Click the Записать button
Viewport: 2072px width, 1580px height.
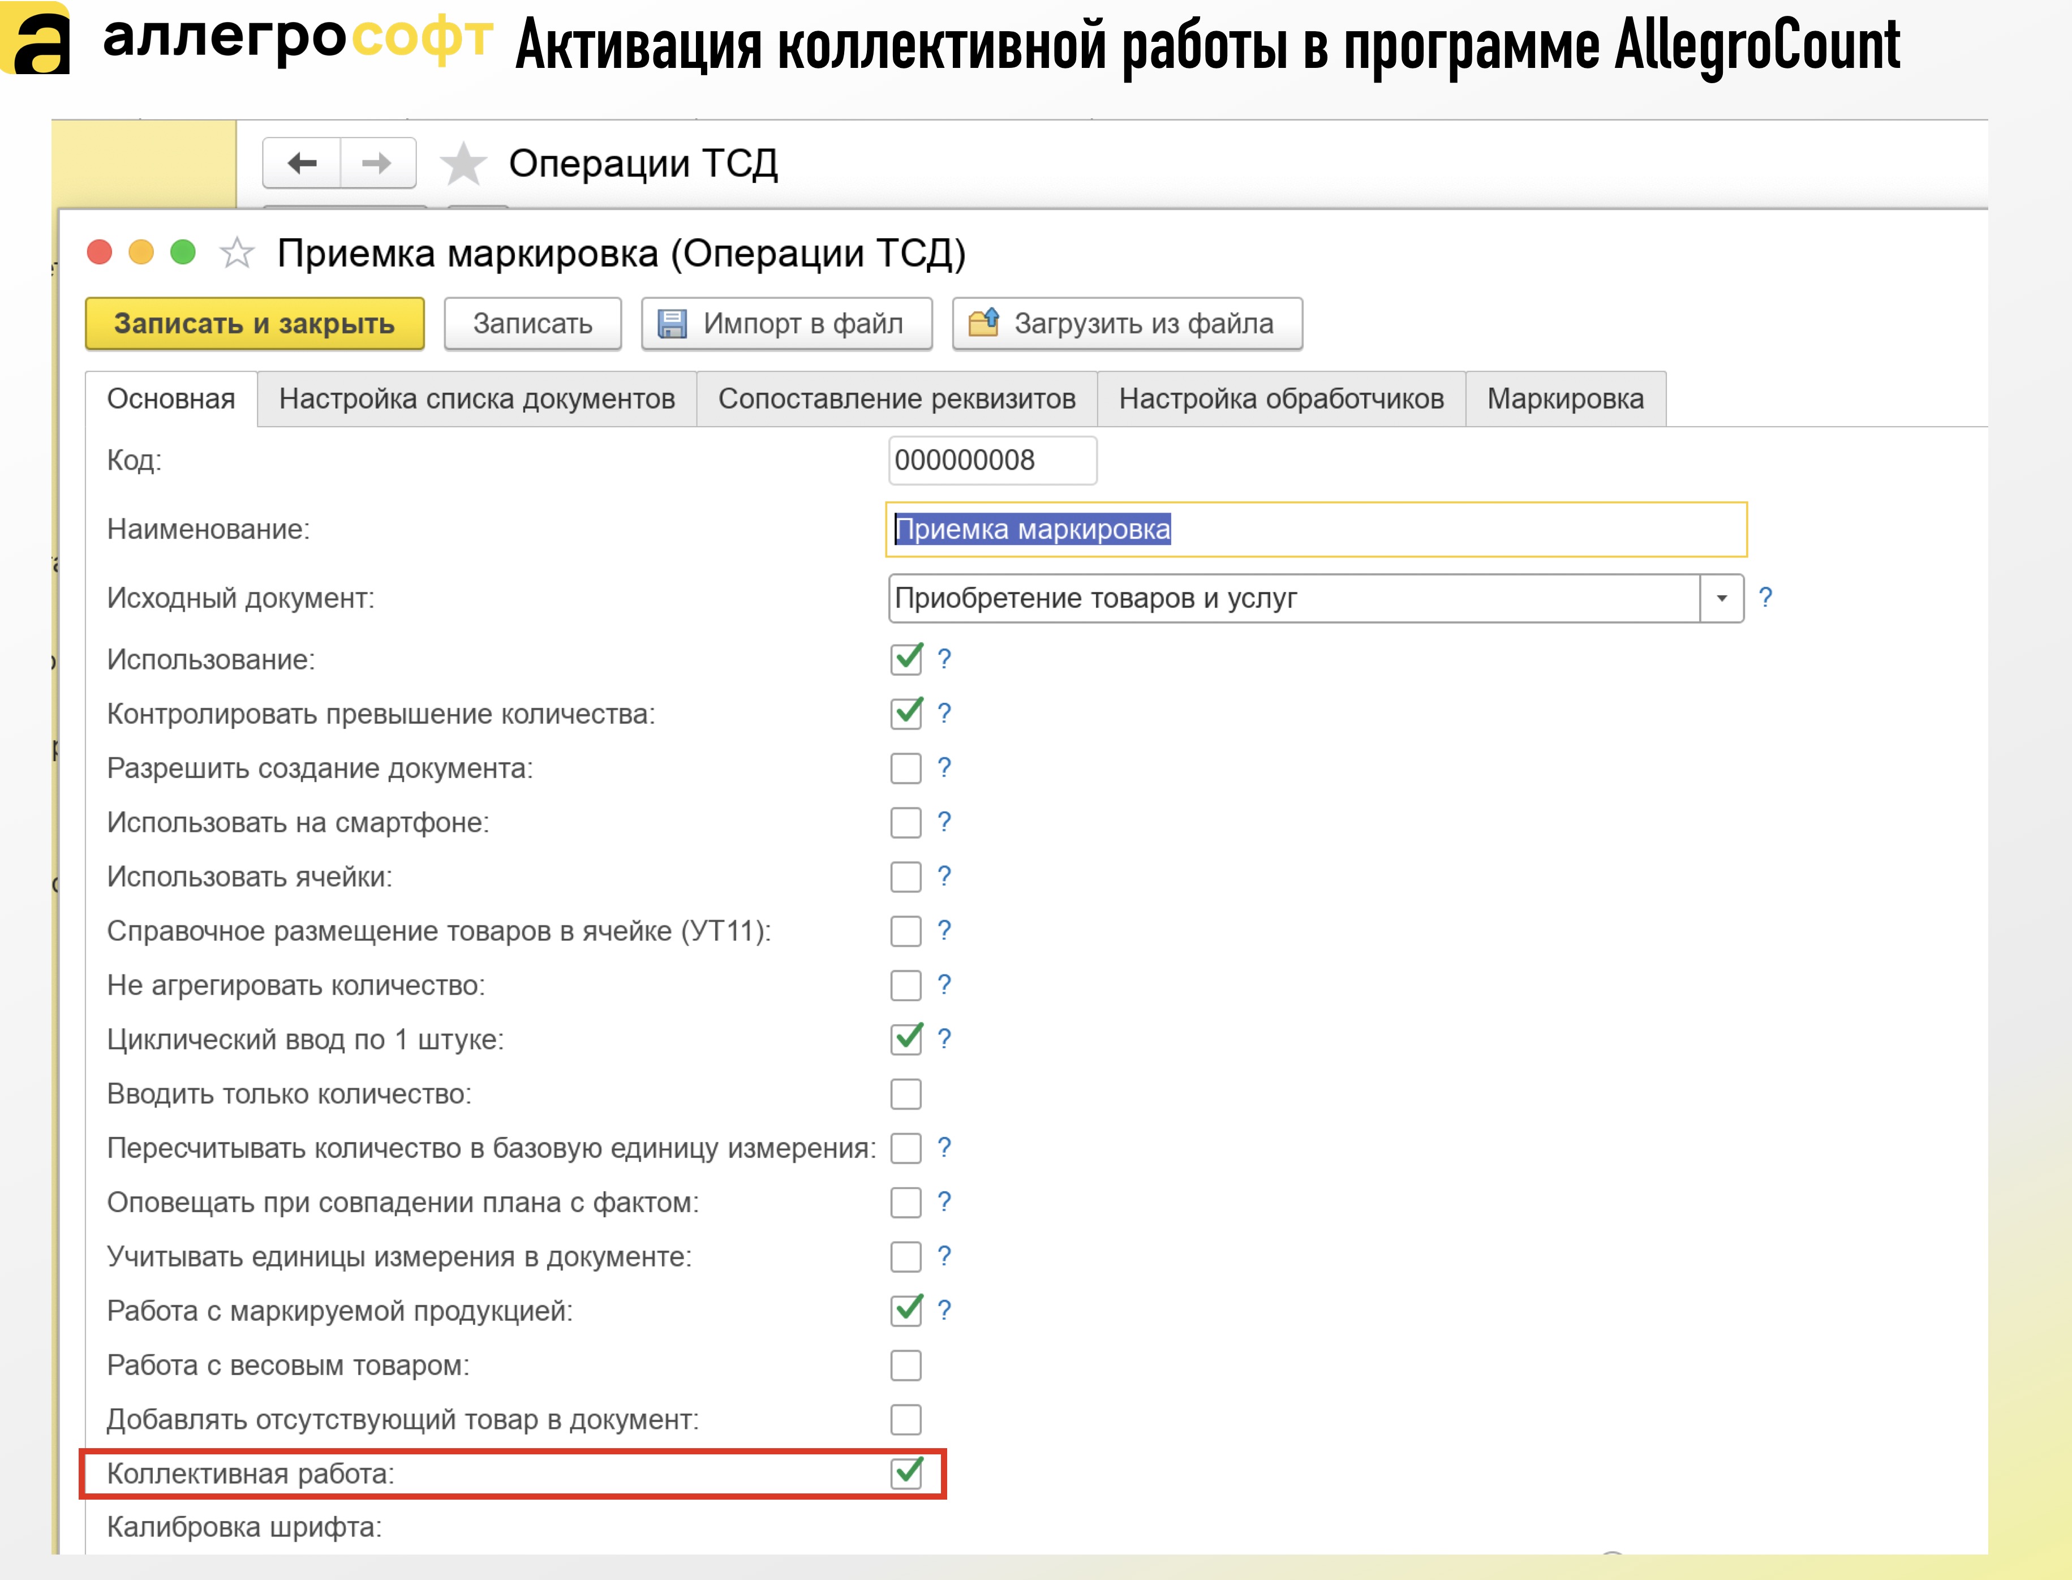[x=532, y=324]
